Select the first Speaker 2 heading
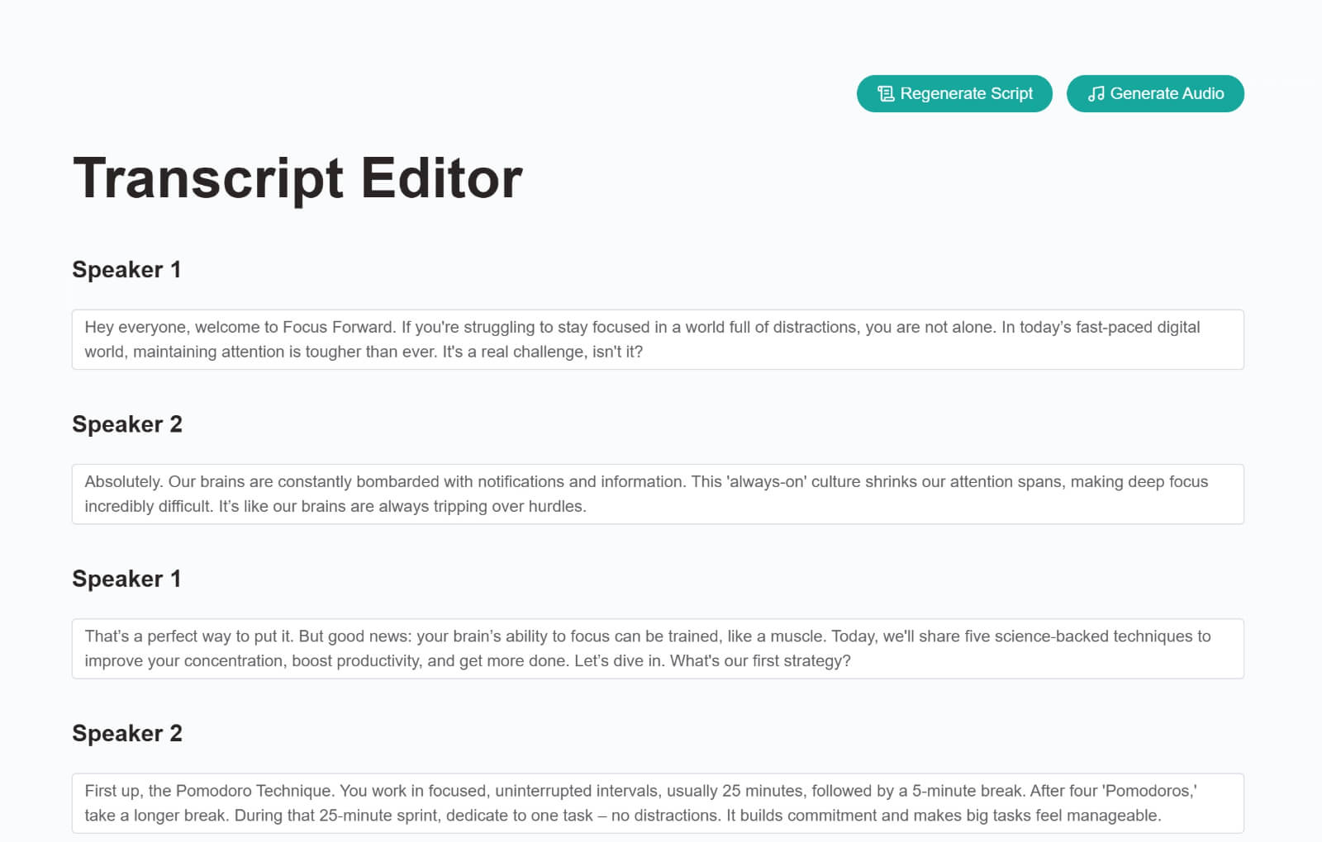1322x842 pixels. click(x=127, y=424)
